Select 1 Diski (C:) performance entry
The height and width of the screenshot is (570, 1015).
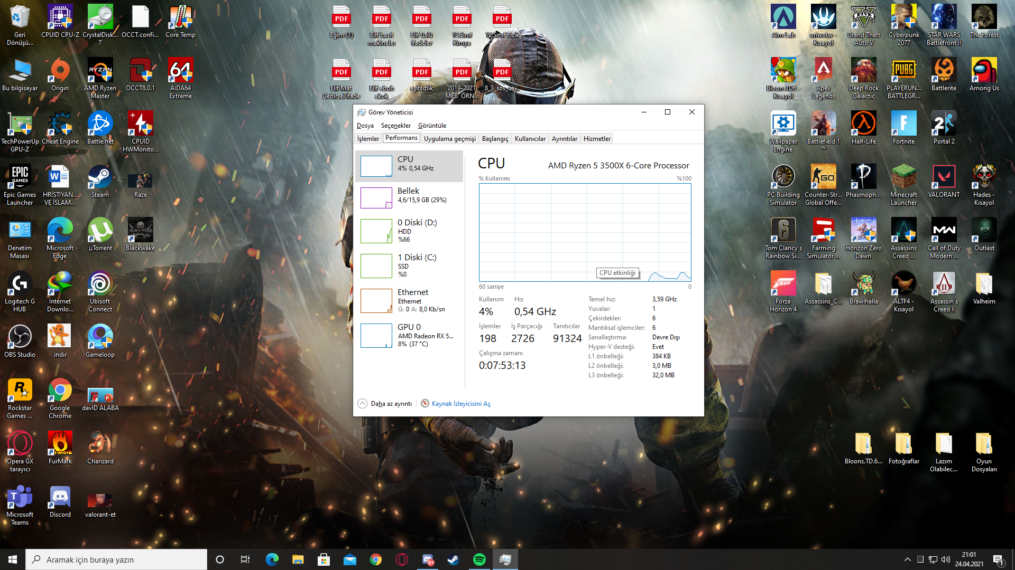[410, 265]
